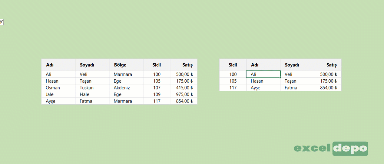Select the Sicil header in right table
Screen dimensions: 384x164
click(233, 65)
